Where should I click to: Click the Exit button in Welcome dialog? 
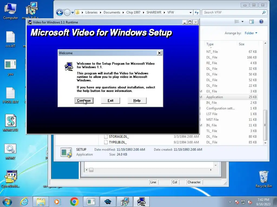[x=110, y=101]
